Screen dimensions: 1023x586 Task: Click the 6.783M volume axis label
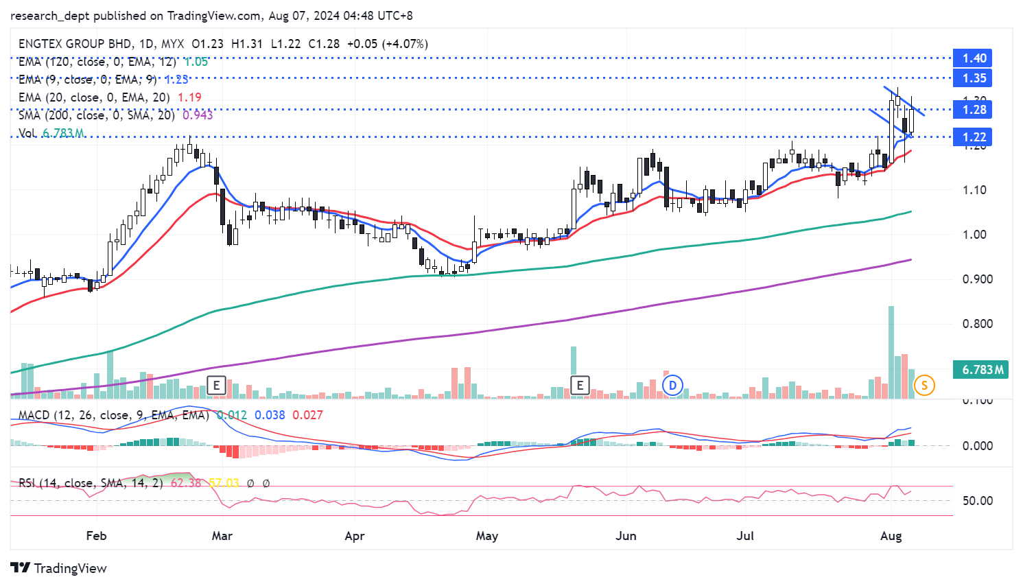click(982, 370)
